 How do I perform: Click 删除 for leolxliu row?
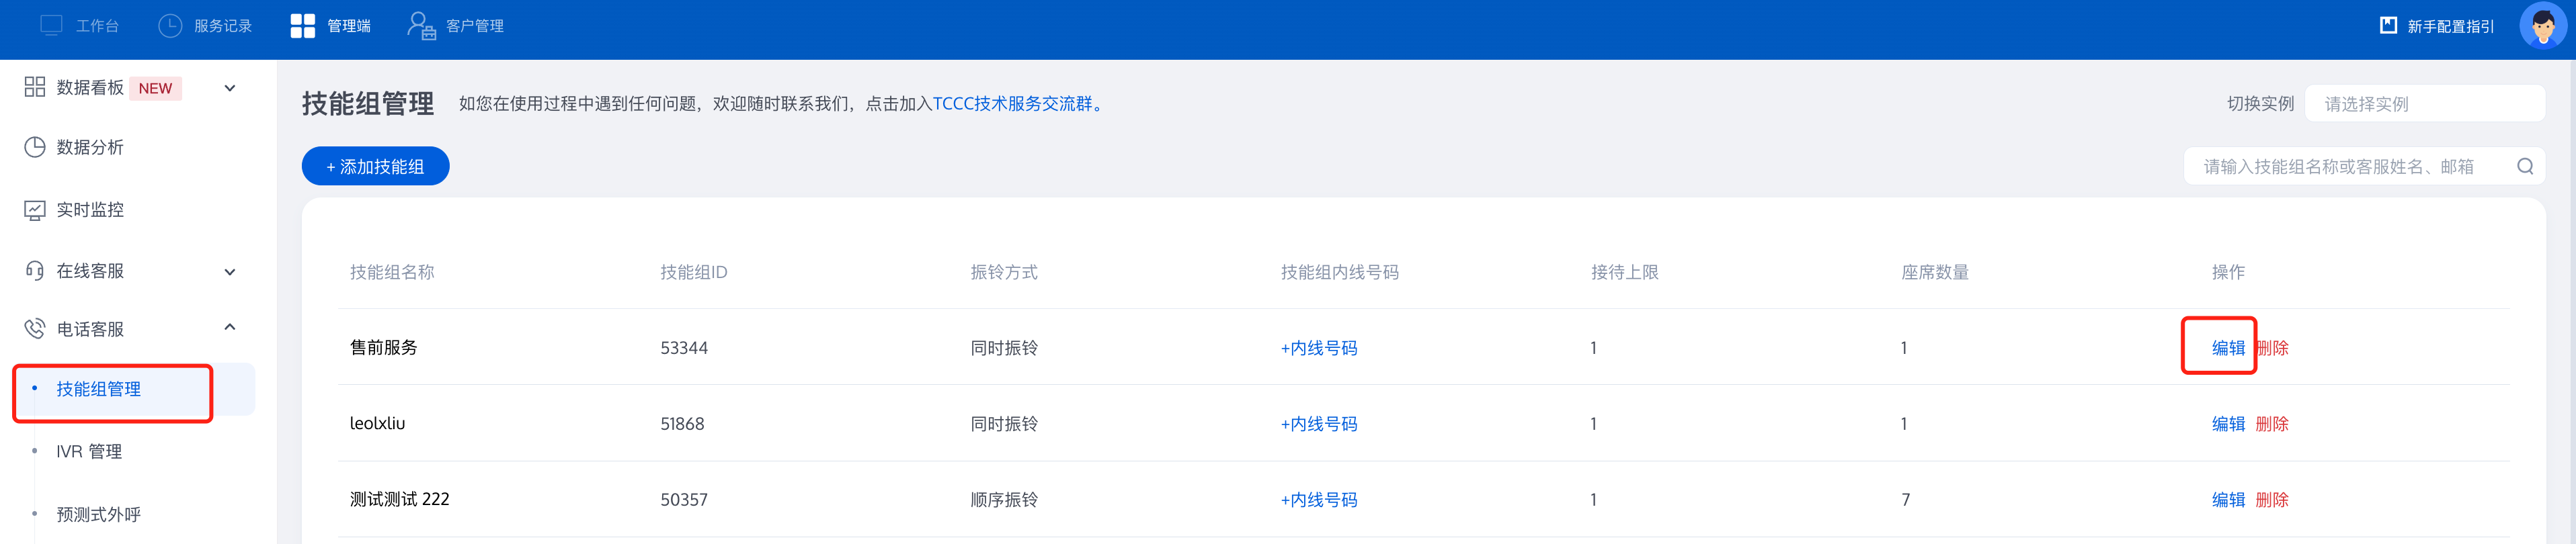click(x=2272, y=424)
